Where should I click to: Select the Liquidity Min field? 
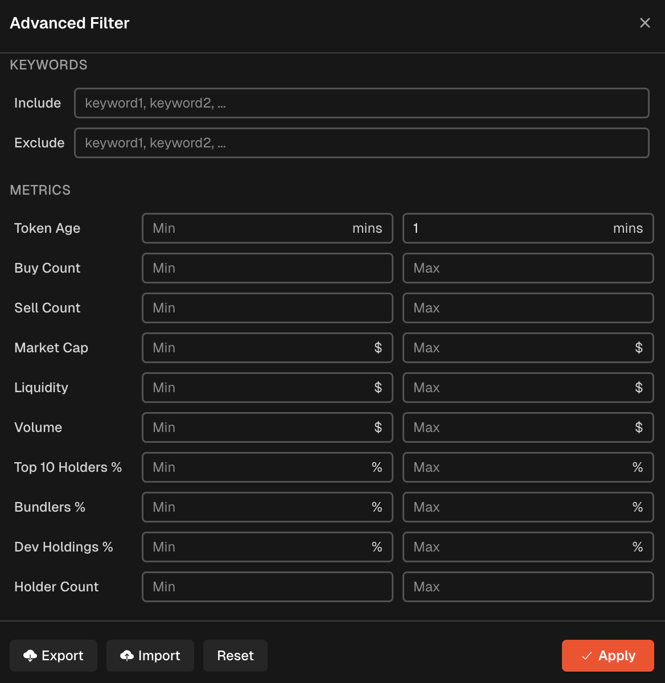click(268, 388)
